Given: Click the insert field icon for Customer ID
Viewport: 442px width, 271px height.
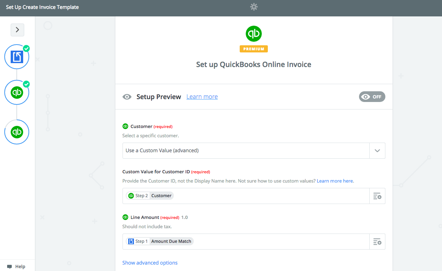Looking at the screenshot, I should pos(377,196).
